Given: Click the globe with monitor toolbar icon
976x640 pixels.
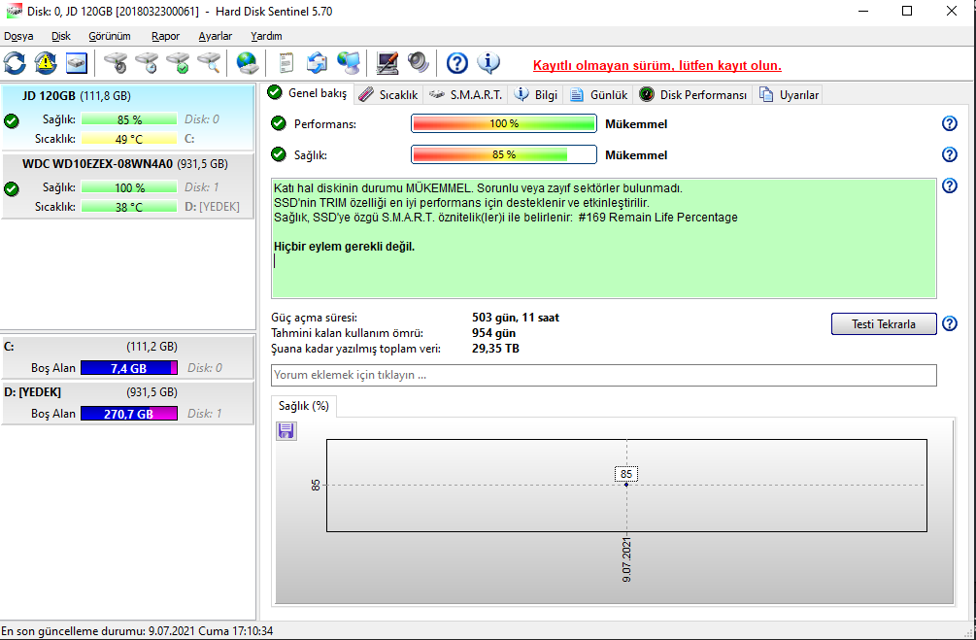Looking at the screenshot, I should [x=349, y=63].
